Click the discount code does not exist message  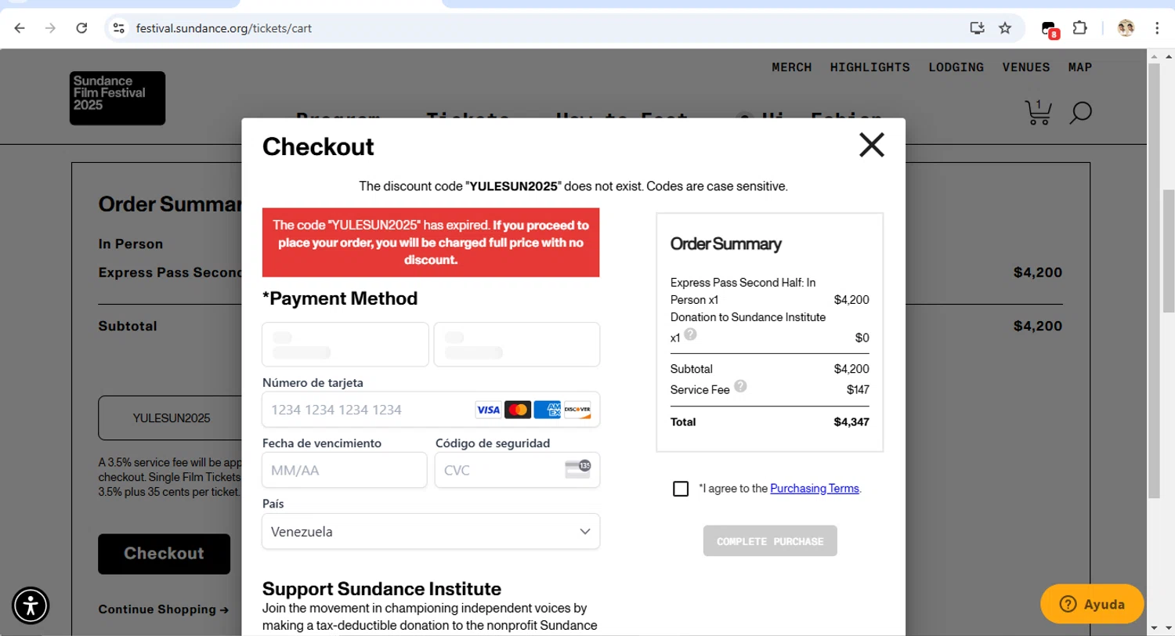point(573,186)
